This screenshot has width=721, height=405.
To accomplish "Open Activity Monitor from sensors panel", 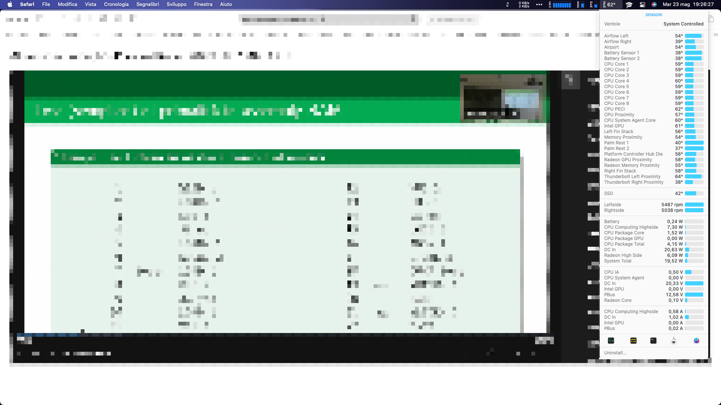I will pos(611,340).
